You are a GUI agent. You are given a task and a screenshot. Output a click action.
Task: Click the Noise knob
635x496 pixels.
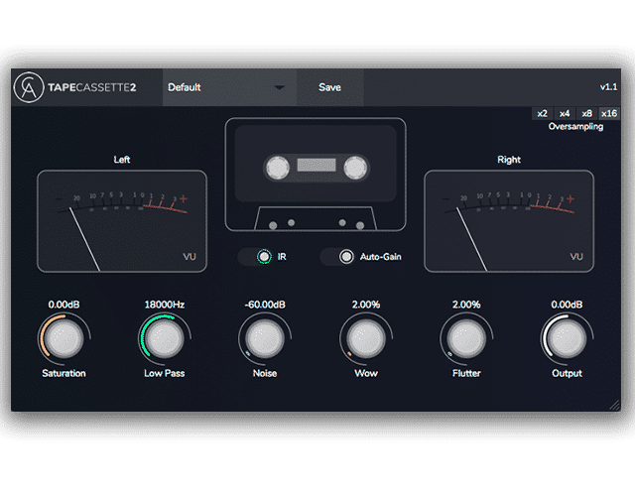pos(265,338)
